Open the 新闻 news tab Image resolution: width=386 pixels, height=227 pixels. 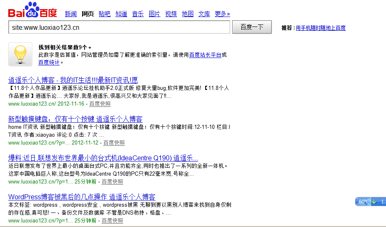click(x=70, y=14)
